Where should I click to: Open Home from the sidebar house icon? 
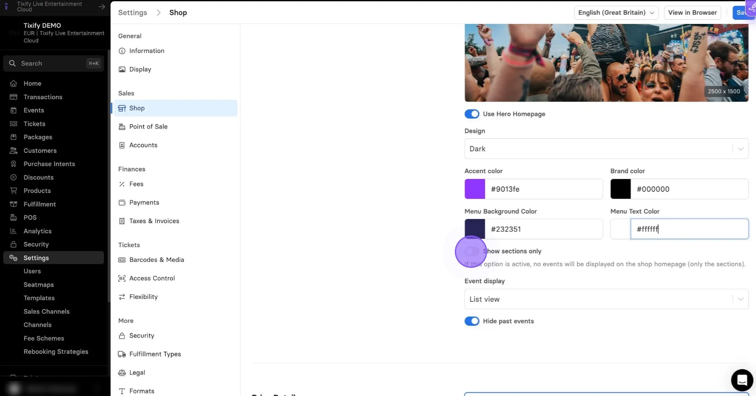point(13,83)
